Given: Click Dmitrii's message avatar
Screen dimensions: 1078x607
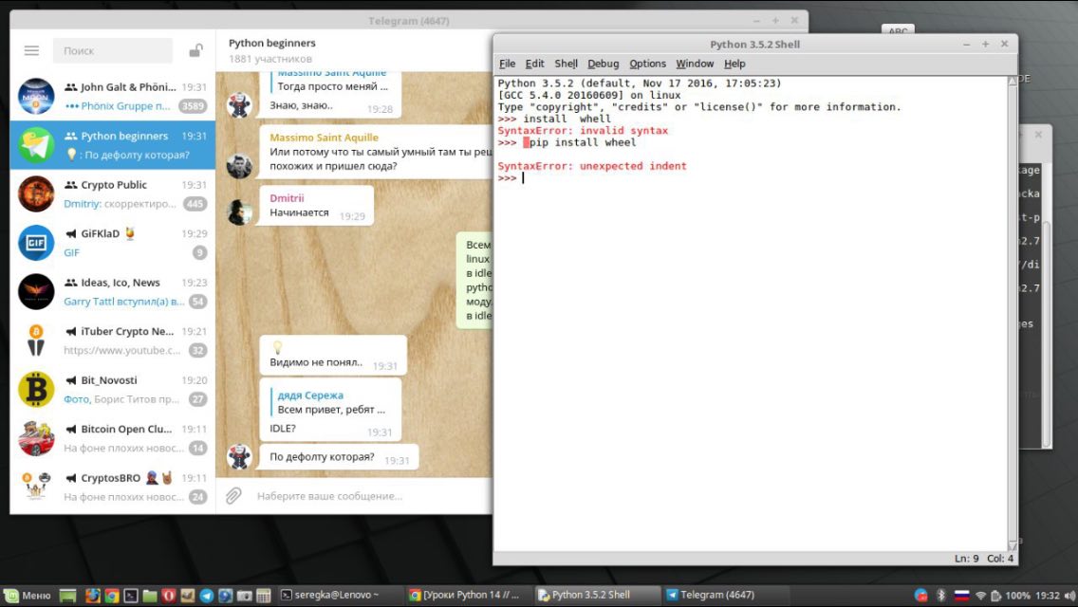Looking at the screenshot, I should point(239,212).
